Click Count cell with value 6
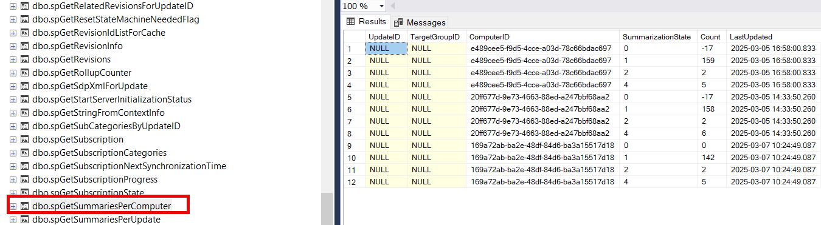Screen dimensions: 821x225 pyautogui.click(x=712, y=133)
